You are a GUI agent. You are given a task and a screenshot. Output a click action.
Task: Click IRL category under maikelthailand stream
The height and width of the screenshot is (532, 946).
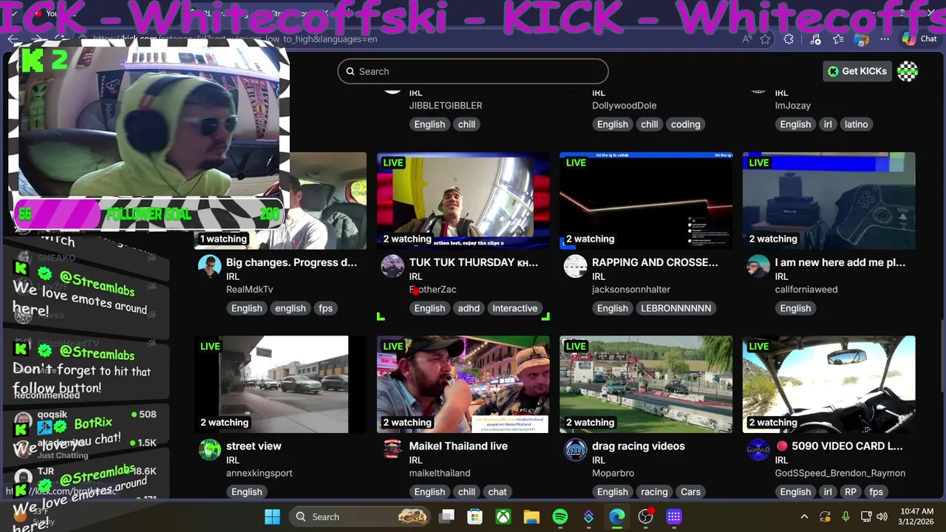pos(415,460)
